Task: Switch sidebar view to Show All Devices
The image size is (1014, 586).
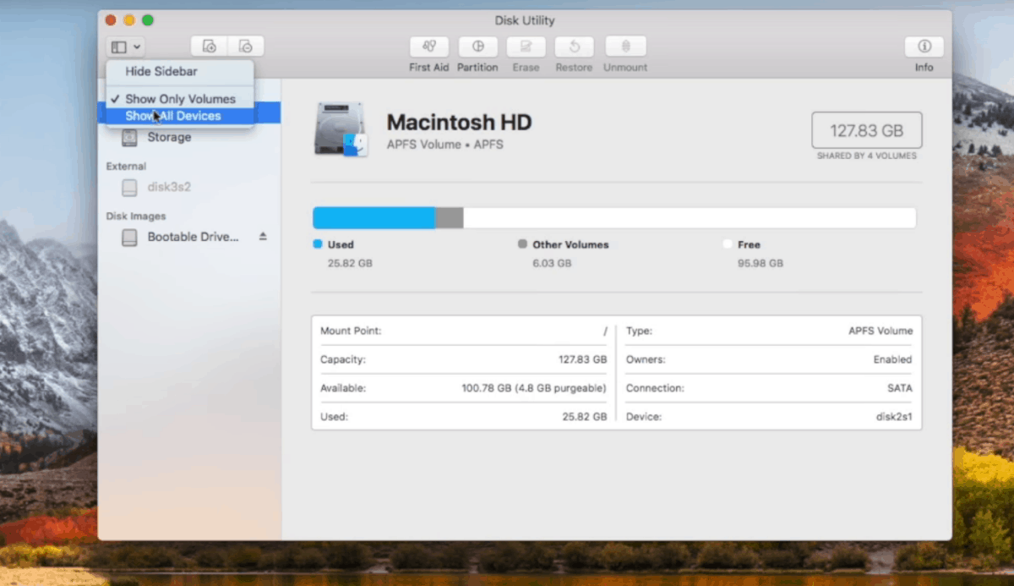Action: [179, 114]
